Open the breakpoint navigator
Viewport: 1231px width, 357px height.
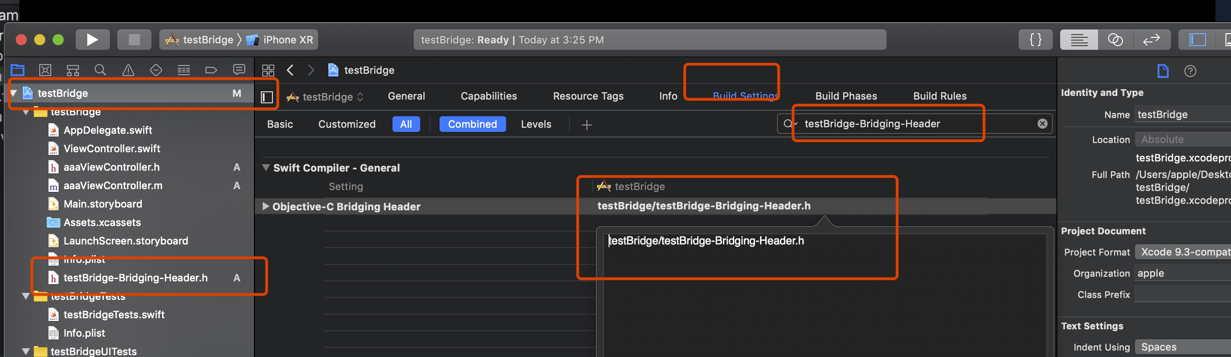point(211,70)
